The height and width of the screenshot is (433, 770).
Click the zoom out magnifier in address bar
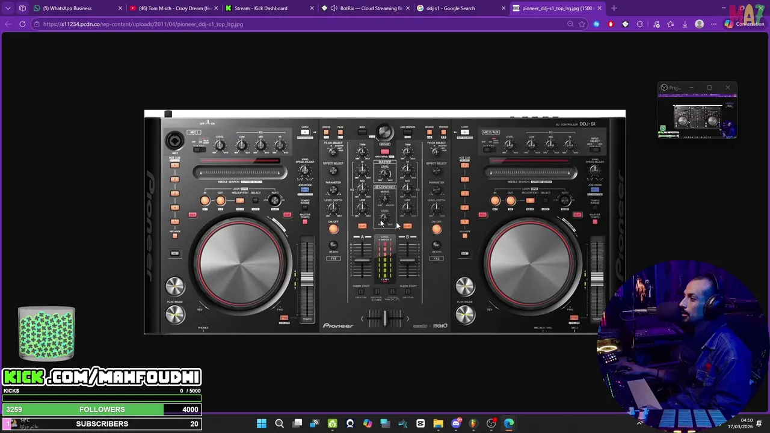click(x=570, y=24)
